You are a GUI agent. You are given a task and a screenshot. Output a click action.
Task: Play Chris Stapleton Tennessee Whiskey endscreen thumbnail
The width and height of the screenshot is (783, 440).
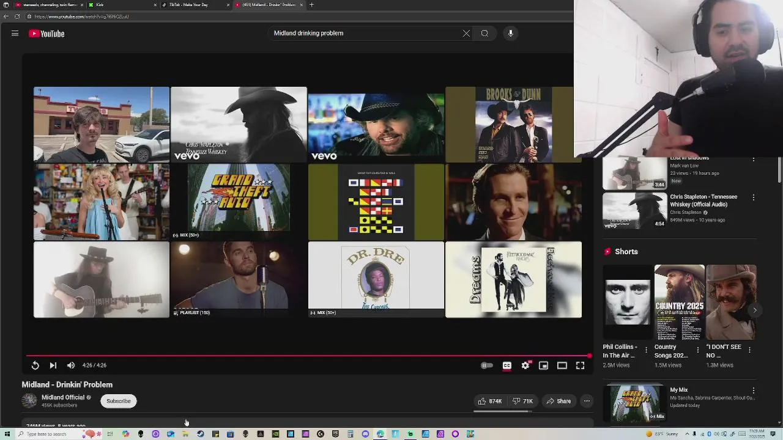(x=239, y=125)
